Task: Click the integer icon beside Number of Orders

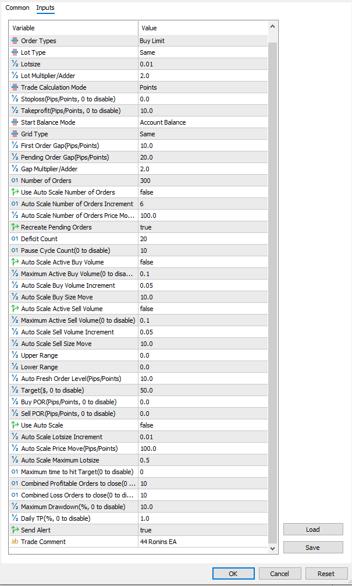Action: tap(15, 181)
